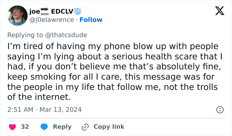The width and height of the screenshot is (232, 136).
Task: Click the Mar 13, 2024 date
Action: (x=60, y=109)
